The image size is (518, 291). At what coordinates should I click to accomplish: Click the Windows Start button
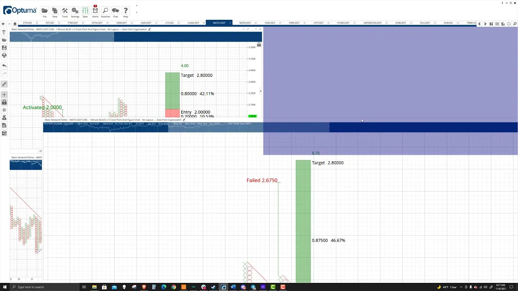click(x=4, y=287)
